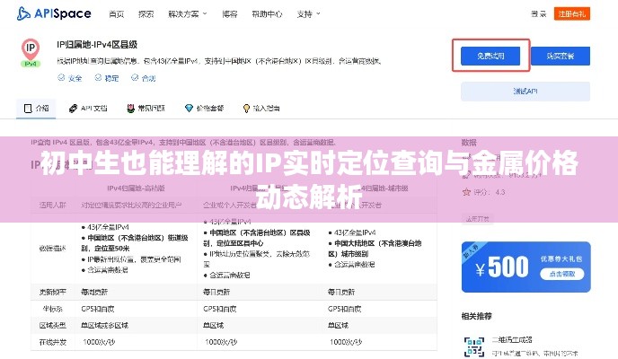Click the 稳定 badge icon
618x359 pixels.
tap(98, 78)
